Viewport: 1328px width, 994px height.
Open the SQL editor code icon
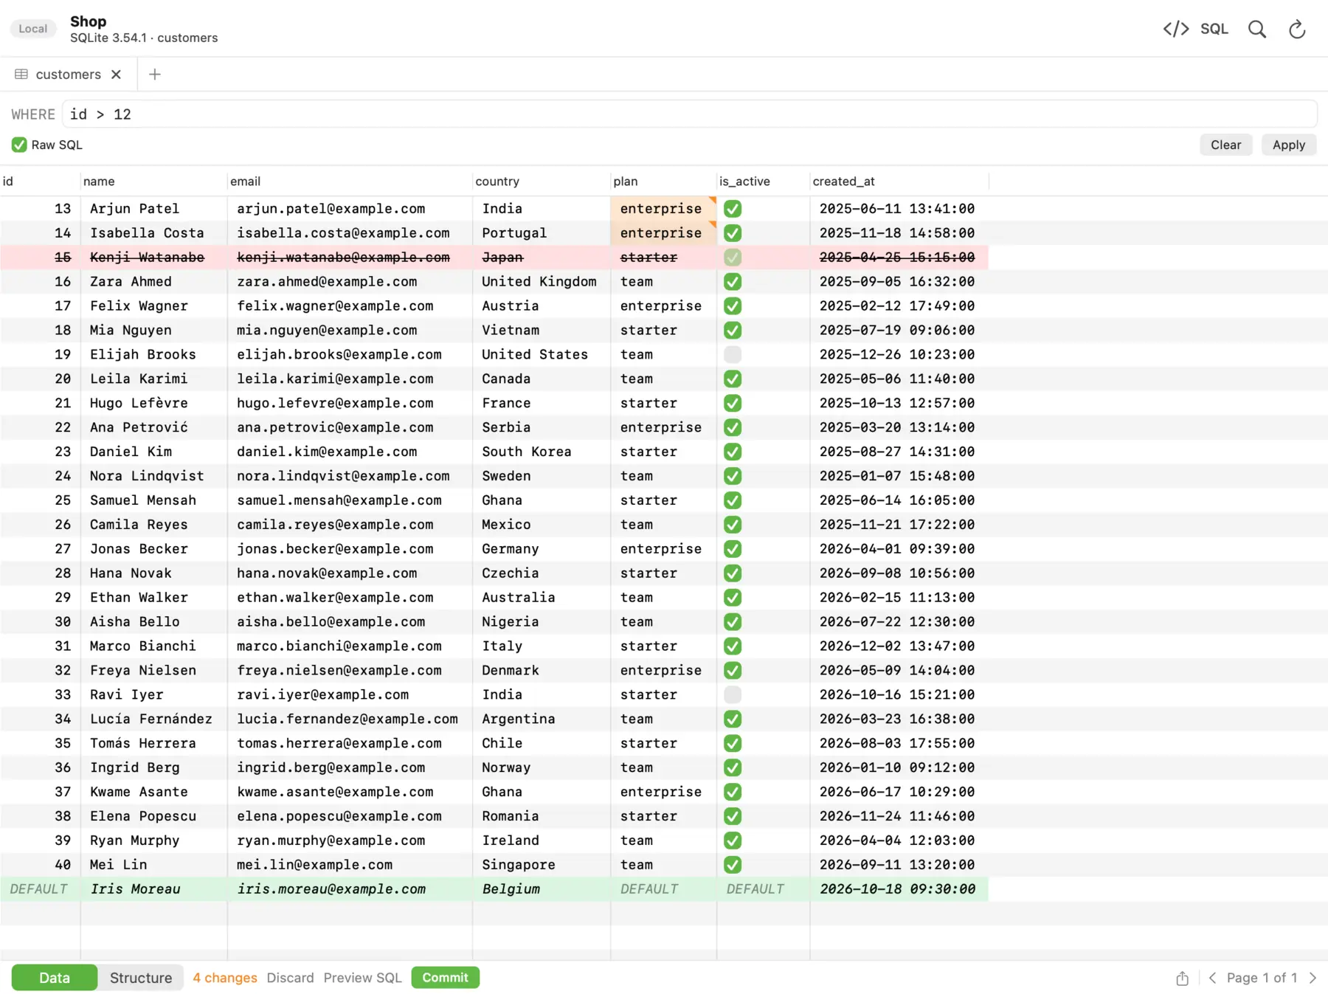(x=1175, y=29)
